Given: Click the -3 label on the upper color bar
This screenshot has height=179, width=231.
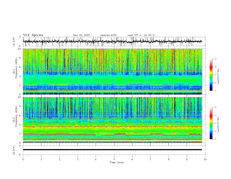Looking at the screenshot, I should pos(215,59).
